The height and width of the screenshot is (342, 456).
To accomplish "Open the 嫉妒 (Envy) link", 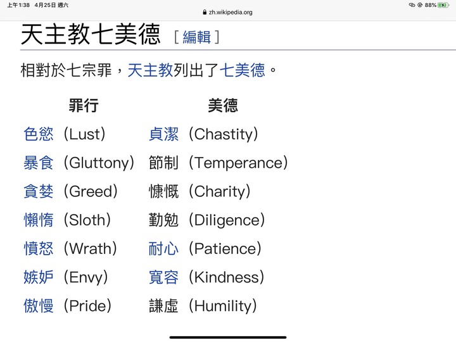I will tap(39, 277).
